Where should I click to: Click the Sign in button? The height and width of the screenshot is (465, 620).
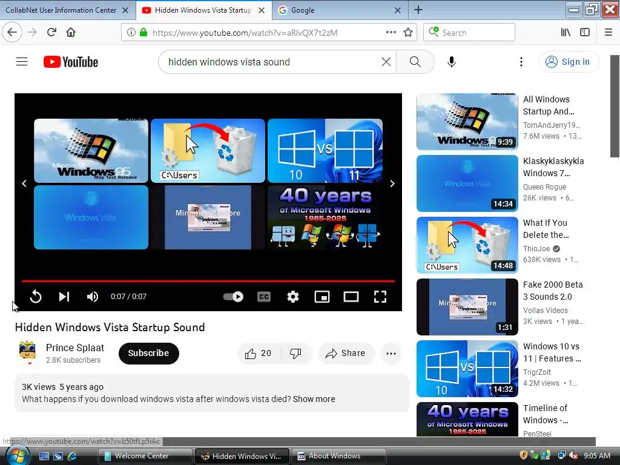[x=569, y=62]
